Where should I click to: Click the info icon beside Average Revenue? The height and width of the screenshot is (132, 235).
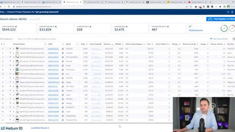(x=56, y=26)
